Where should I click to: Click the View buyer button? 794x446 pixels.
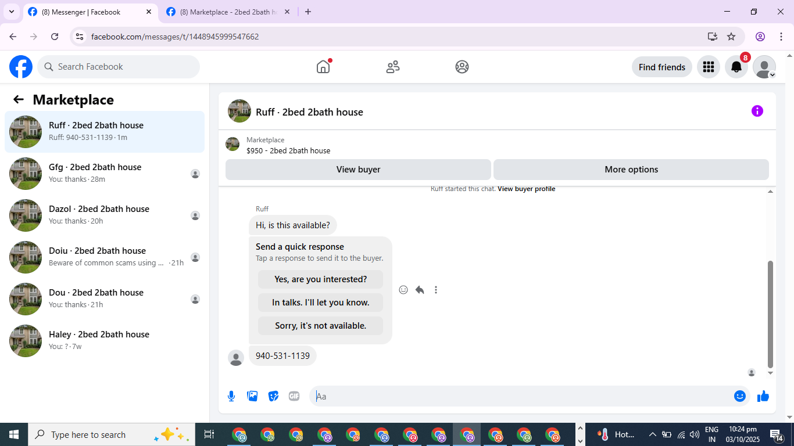[x=358, y=170]
